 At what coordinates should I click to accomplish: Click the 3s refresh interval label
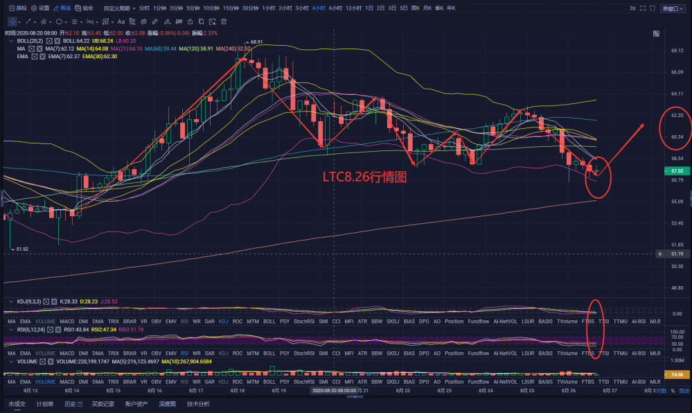point(632,8)
